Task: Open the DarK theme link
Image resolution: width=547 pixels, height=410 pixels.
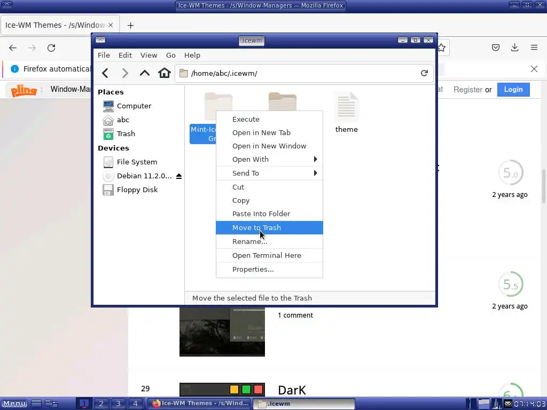Action: 292,390
